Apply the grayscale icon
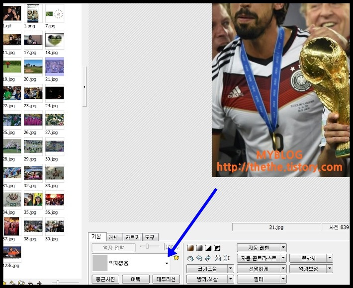Screen dimensions: 353x288 pyautogui.click(x=199, y=248)
